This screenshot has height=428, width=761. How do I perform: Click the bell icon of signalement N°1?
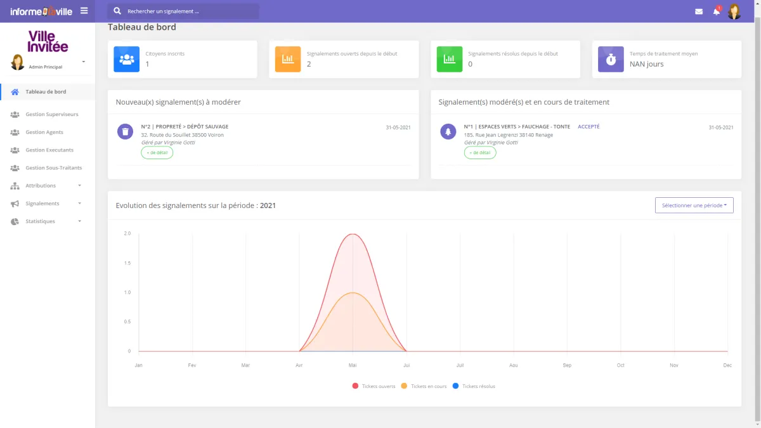coord(448,131)
